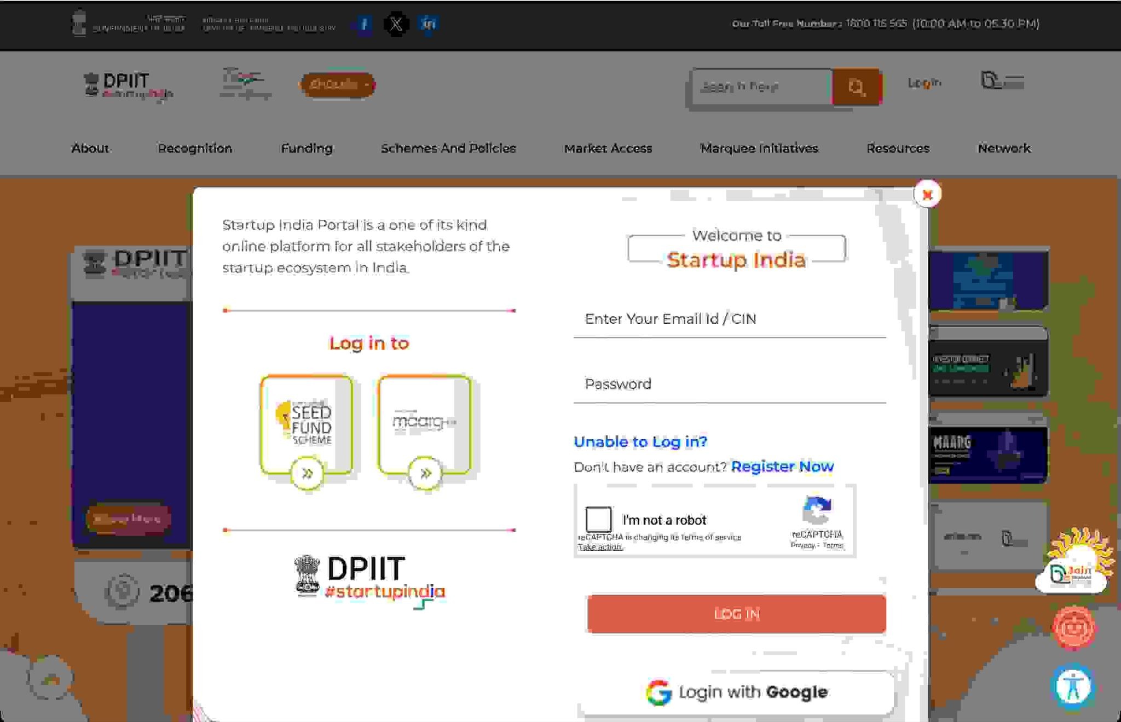Close the login popup with red X
The width and height of the screenshot is (1121, 722).
927,194
